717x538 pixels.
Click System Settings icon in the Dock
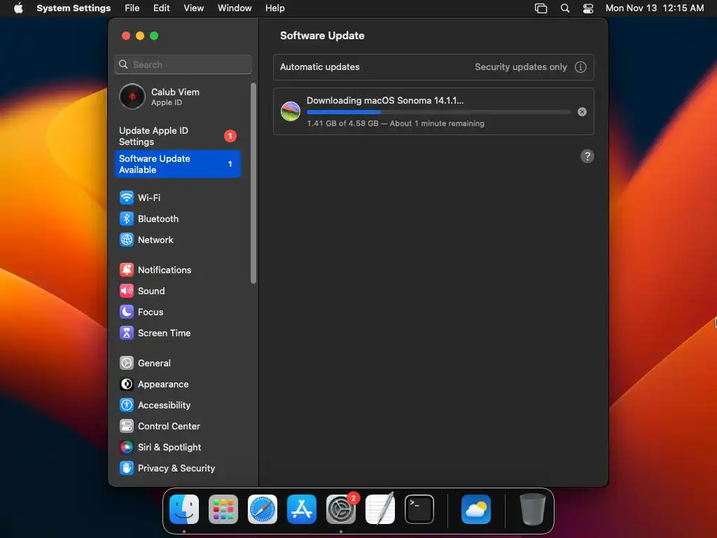coord(341,509)
